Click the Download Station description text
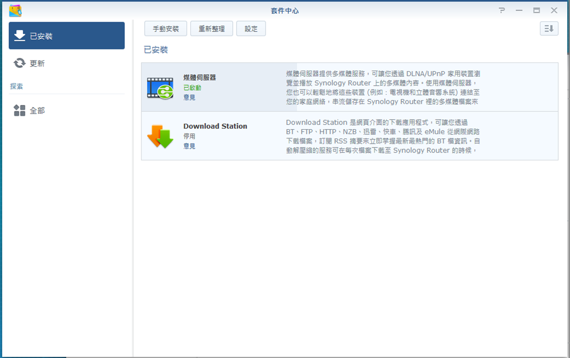 coord(383,136)
